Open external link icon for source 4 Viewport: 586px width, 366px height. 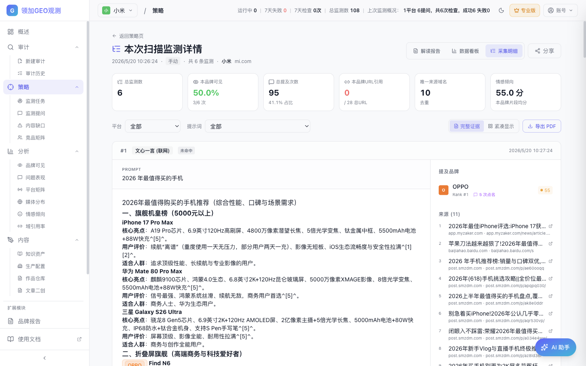click(551, 279)
